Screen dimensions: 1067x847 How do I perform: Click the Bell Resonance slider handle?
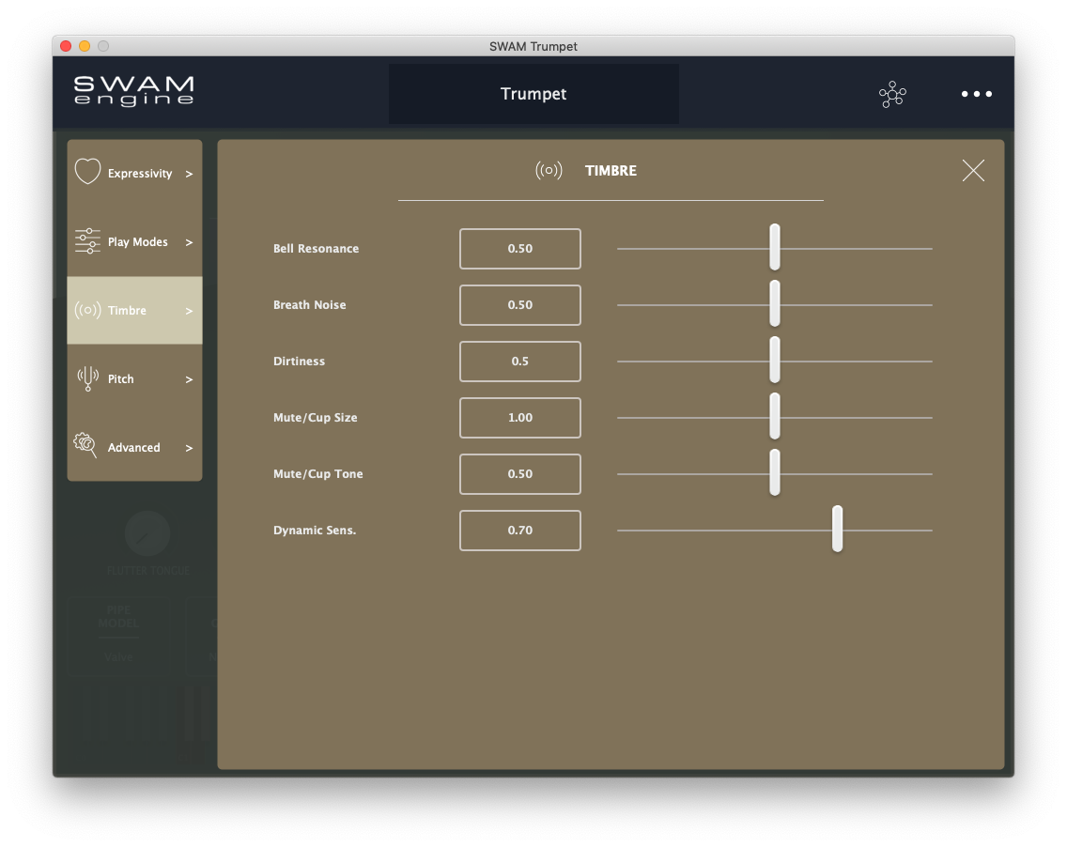774,247
